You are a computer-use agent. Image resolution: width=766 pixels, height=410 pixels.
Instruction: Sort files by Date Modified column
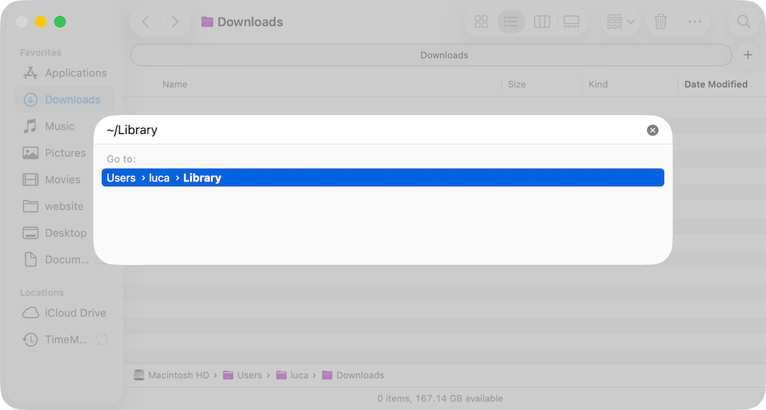(x=715, y=84)
